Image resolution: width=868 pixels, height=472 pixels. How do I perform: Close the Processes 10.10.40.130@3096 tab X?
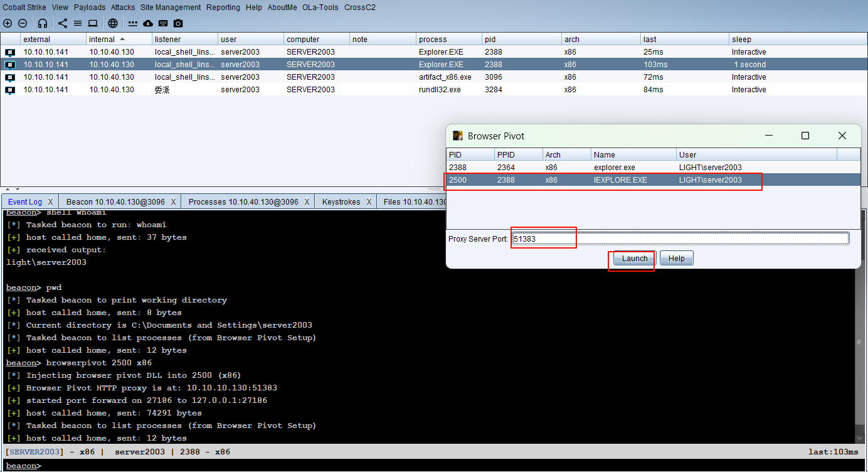pyautogui.click(x=307, y=202)
